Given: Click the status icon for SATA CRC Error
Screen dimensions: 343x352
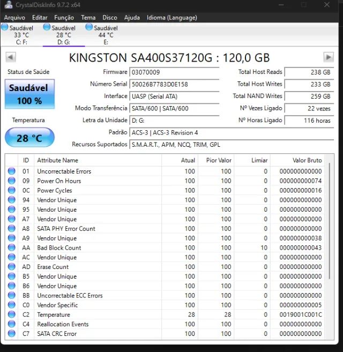Looking at the screenshot, I should click(x=11, y=334).
